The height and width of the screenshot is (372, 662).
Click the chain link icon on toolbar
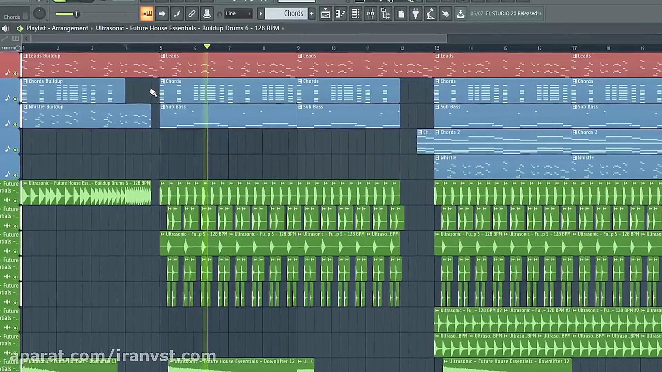192,14
